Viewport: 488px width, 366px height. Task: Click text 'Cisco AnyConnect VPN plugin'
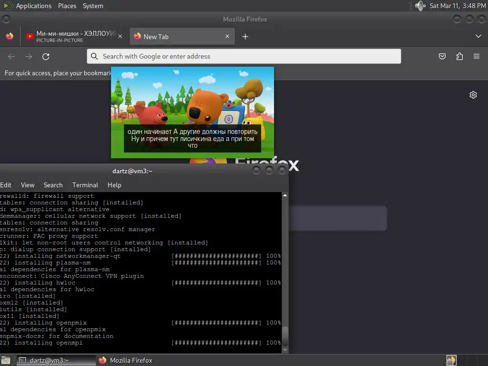pyautogui.click(x=92, y=276)
